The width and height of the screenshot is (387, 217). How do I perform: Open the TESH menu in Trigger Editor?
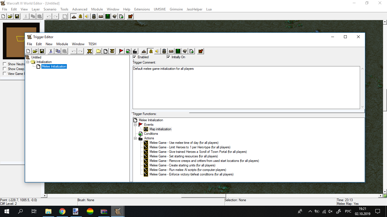[92, 44]
